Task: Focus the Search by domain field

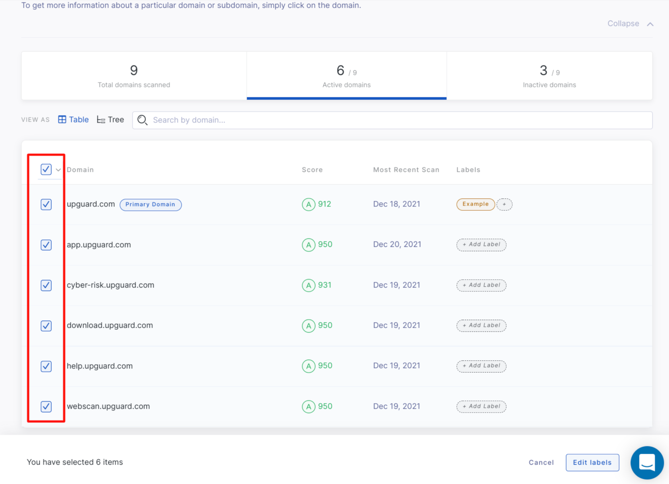Action: point(392,120)
